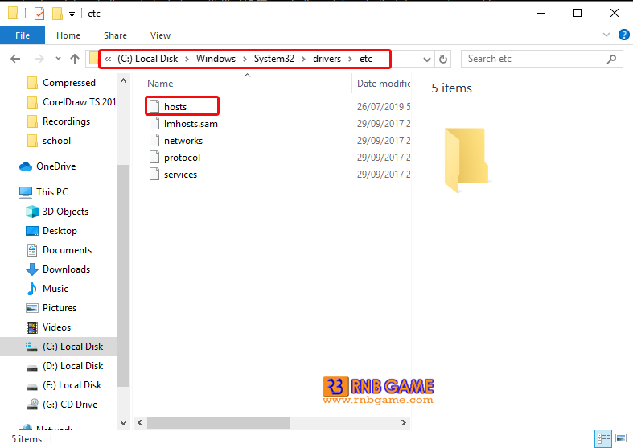The image size is (633, 448).
Task: Open Customize Quick Access Toolbar dropdown
Action: pyautogui.click(x=72, y=14)
